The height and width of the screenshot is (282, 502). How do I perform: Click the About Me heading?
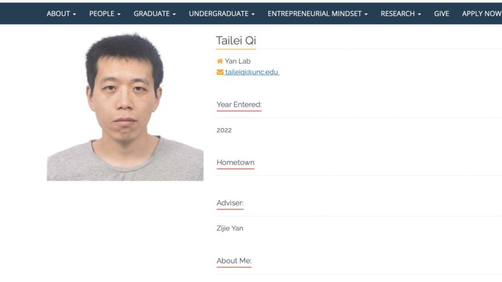coord(234,261)
